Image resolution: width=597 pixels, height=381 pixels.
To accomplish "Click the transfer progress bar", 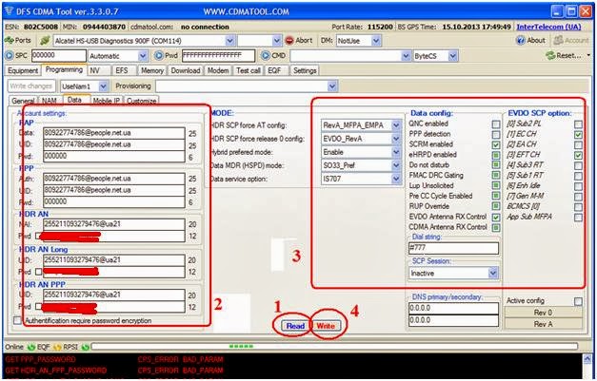I will click(x=334, y=347).
